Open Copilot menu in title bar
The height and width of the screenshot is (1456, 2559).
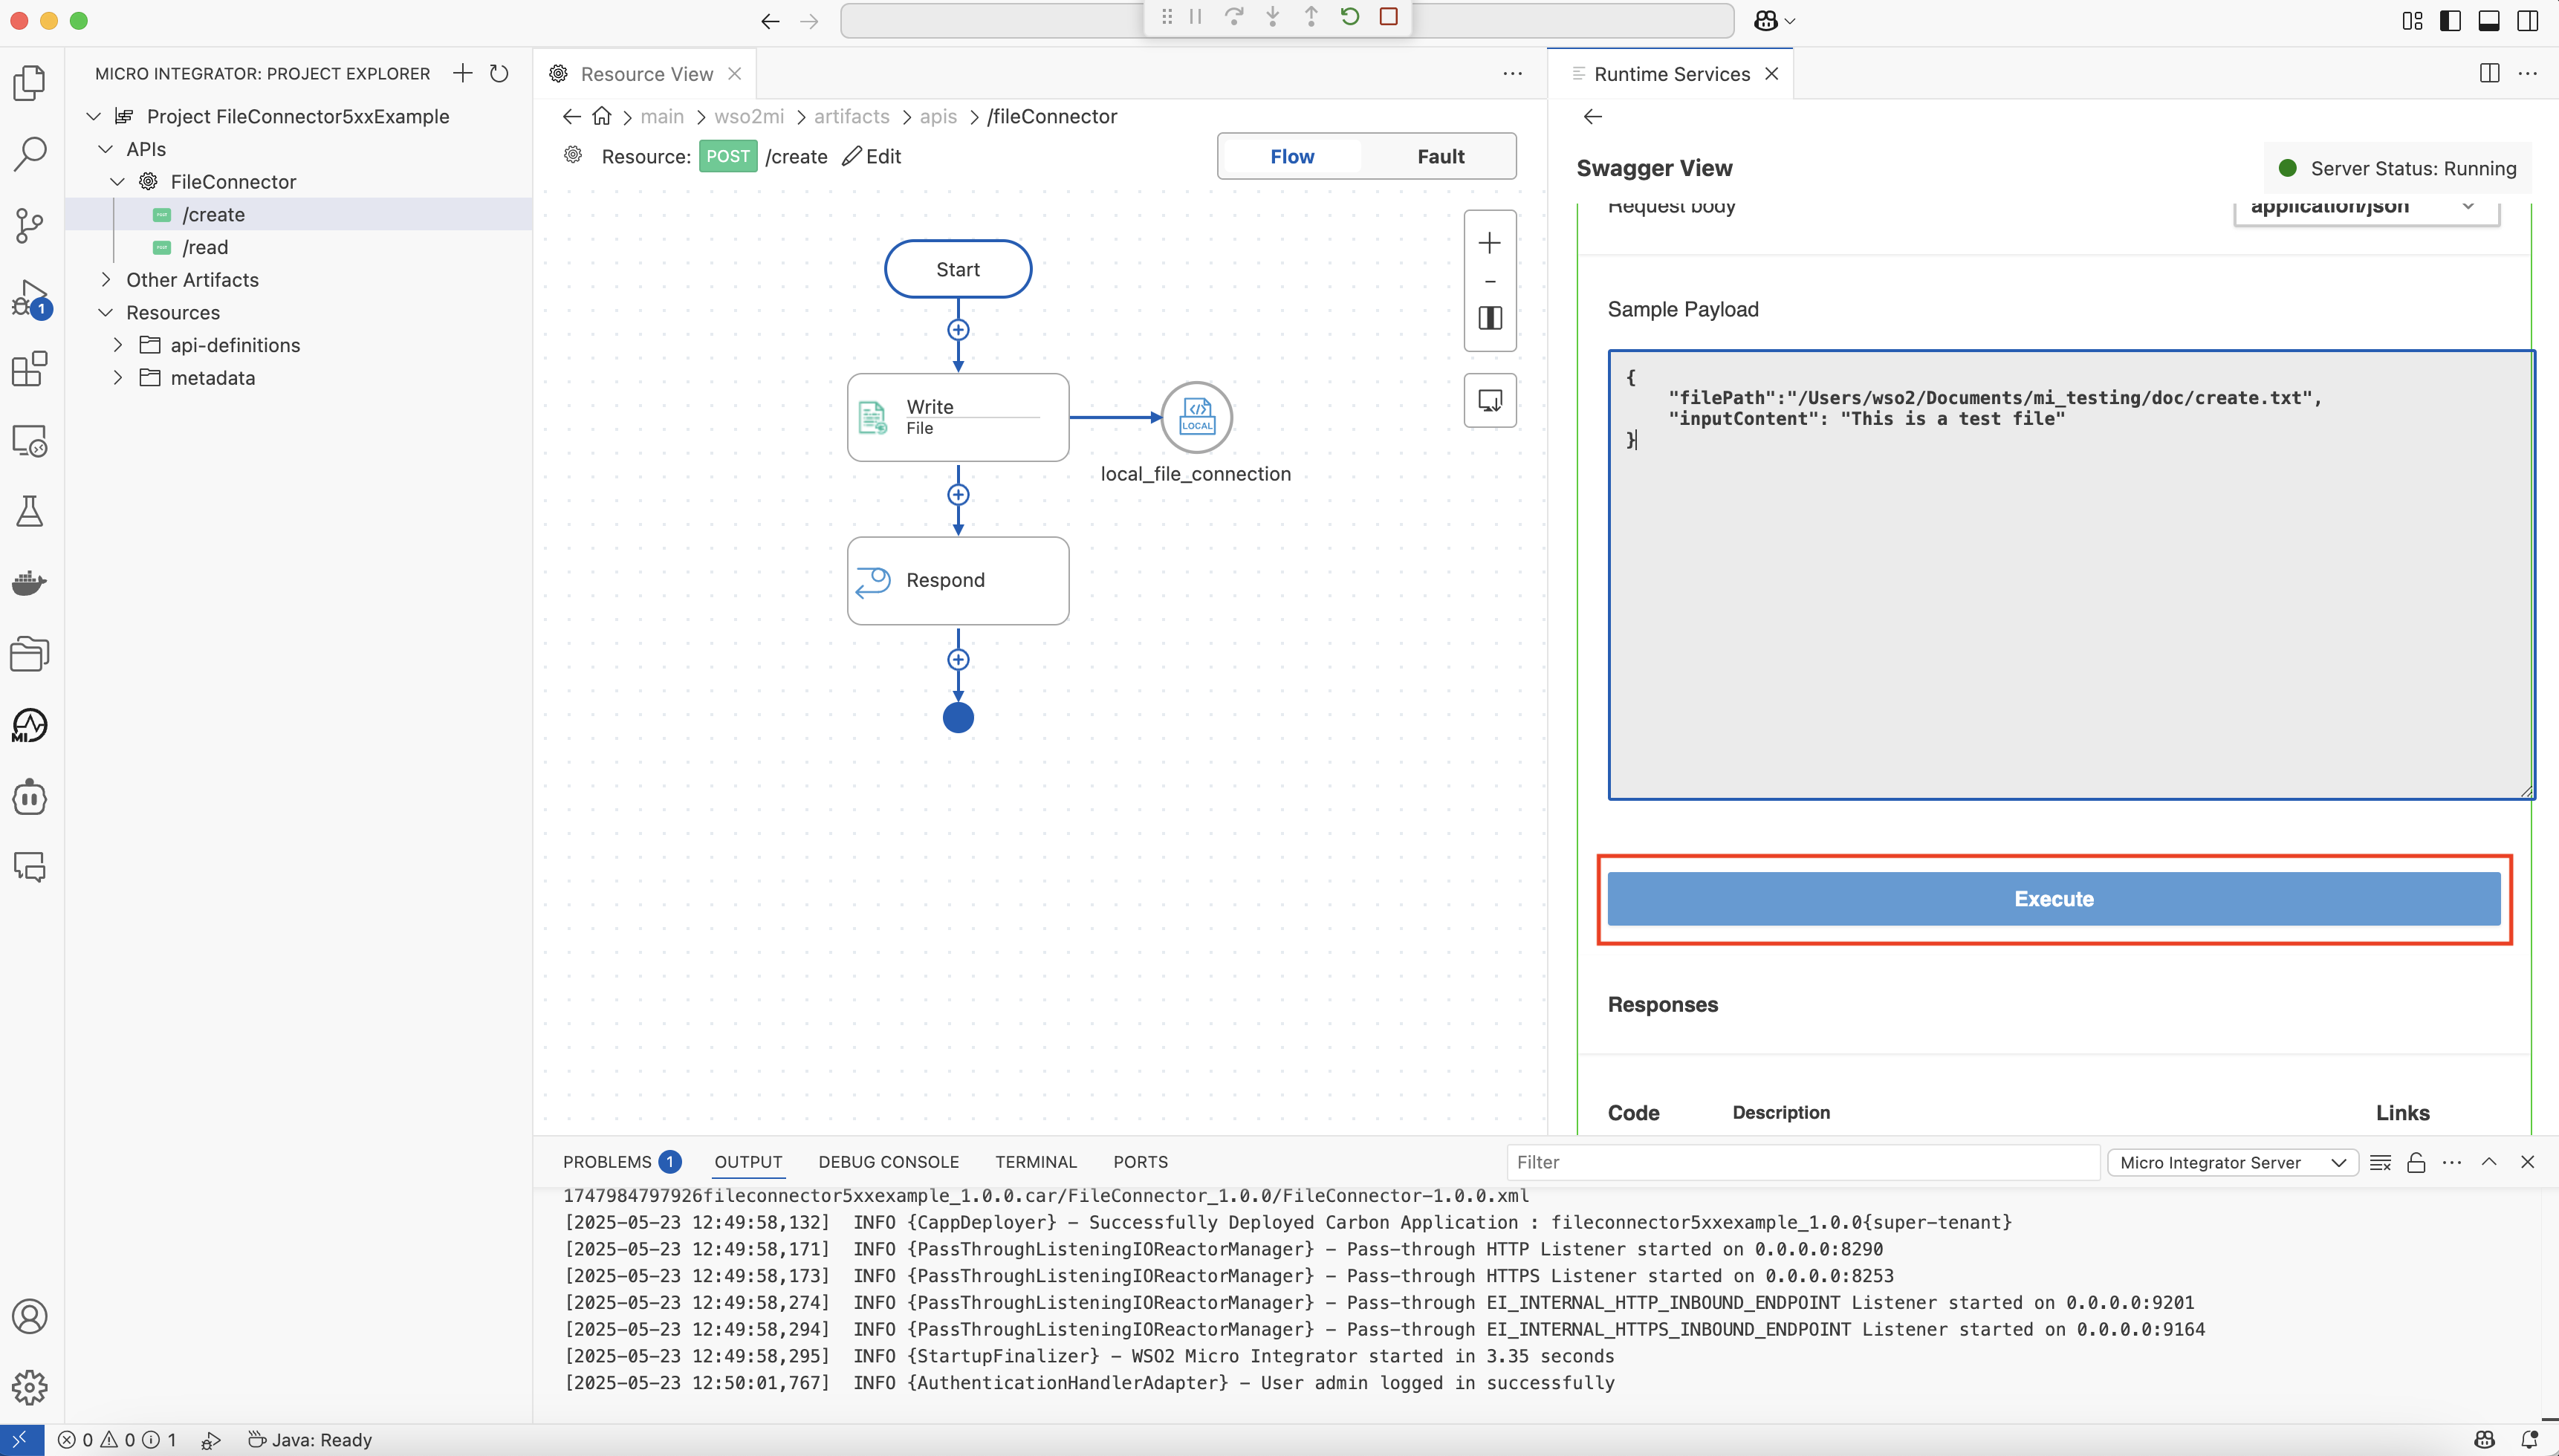1774,21
